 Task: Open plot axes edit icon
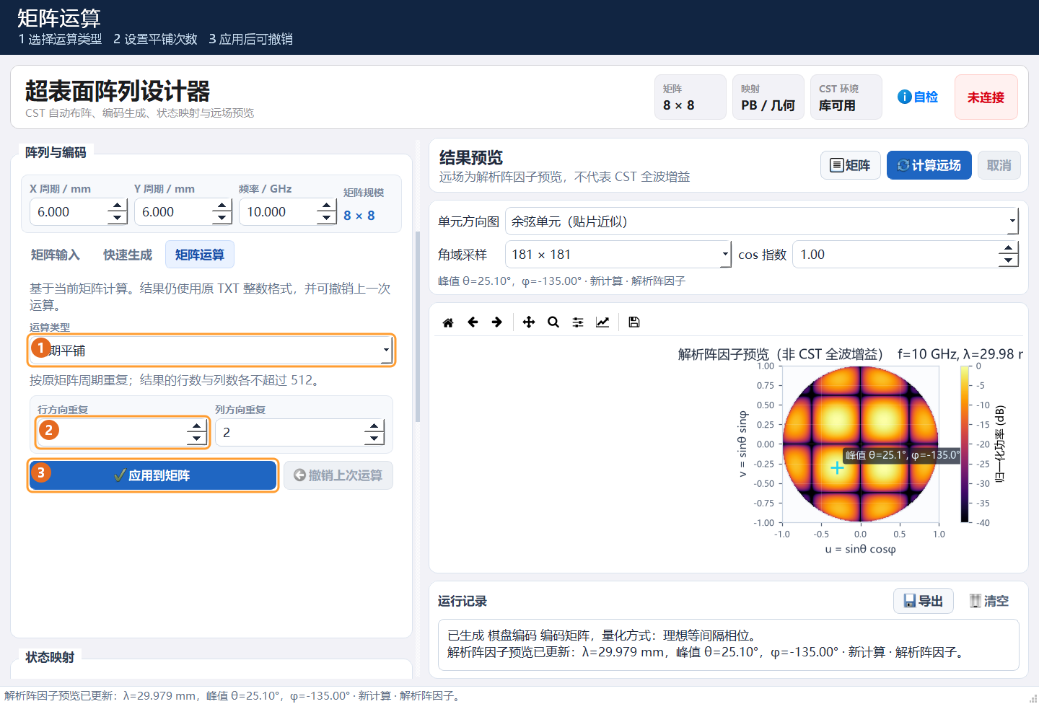(x=602, y=322)
